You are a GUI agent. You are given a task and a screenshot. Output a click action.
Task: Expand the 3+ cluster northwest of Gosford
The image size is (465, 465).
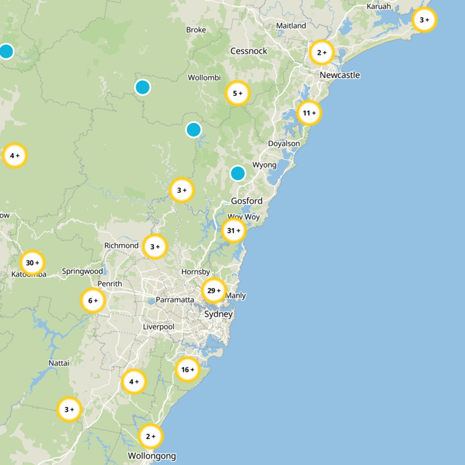click(182, 190)
